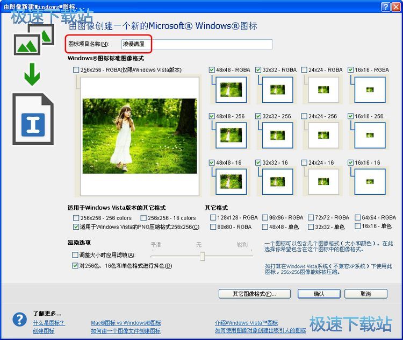The image size is (403, 340).
Task: Select the 16x16 - 256 preview image
Action: (x=370, y=135)
